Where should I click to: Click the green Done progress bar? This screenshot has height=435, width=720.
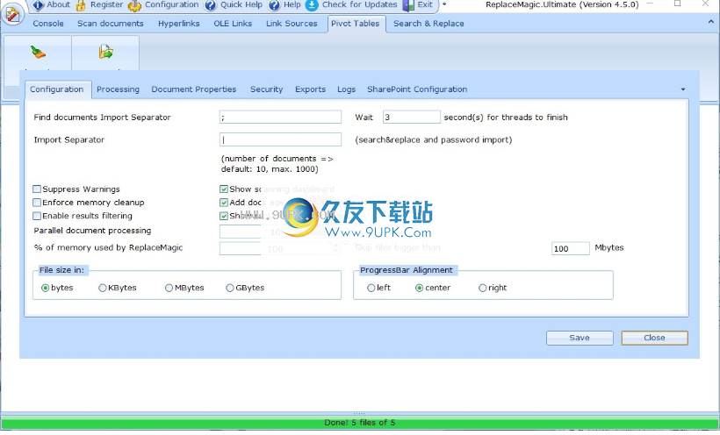click(x=359, y=423)
